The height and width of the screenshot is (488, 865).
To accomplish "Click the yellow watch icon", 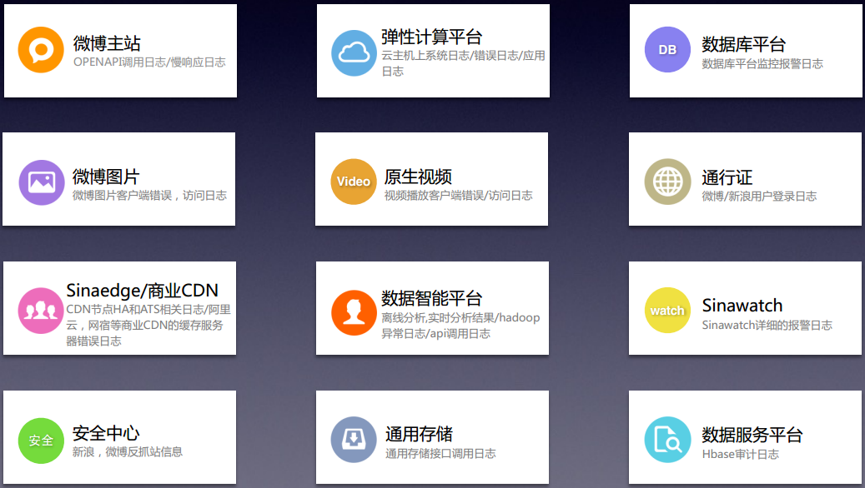I will (667, 310).
